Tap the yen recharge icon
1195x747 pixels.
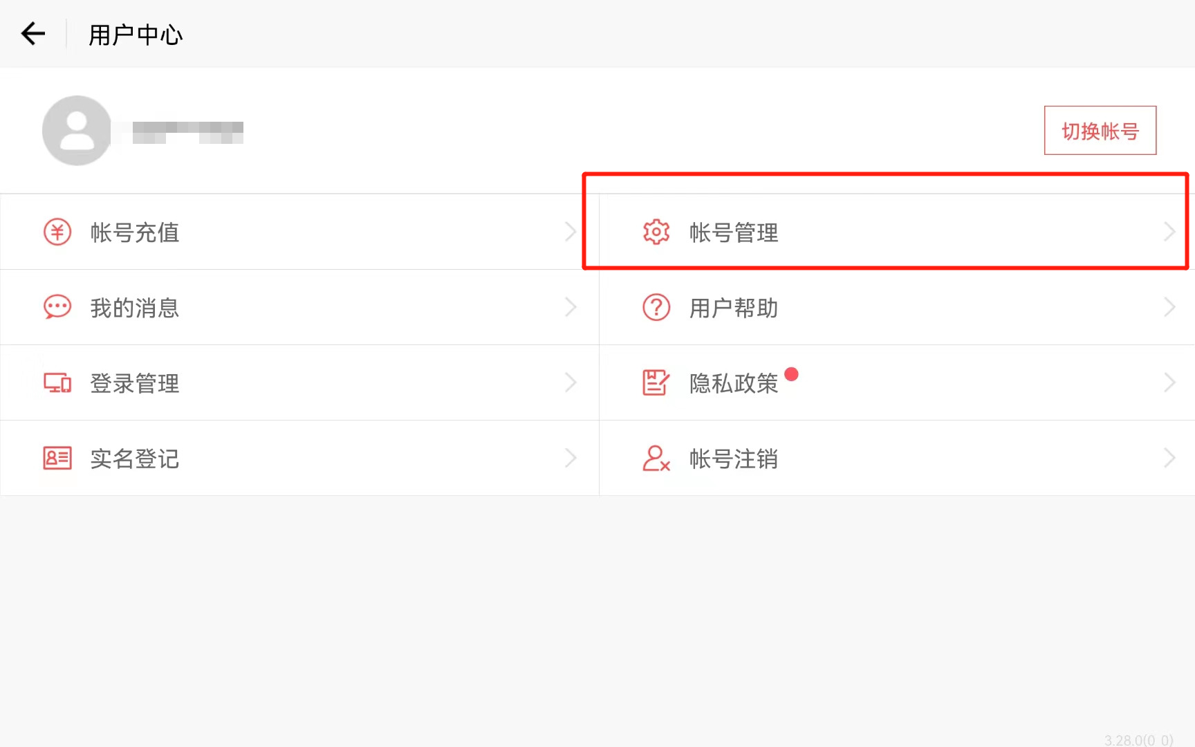(x=57, y=232)
